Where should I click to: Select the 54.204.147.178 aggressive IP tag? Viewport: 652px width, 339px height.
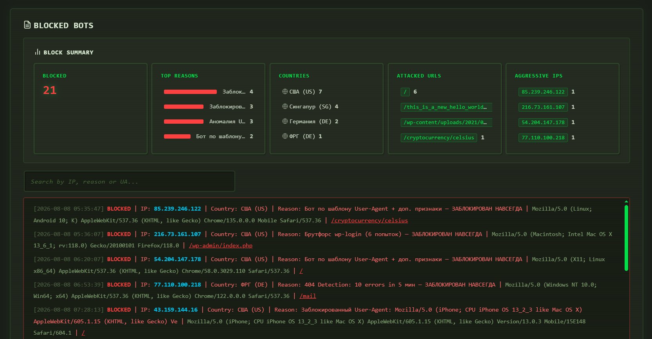543,123
